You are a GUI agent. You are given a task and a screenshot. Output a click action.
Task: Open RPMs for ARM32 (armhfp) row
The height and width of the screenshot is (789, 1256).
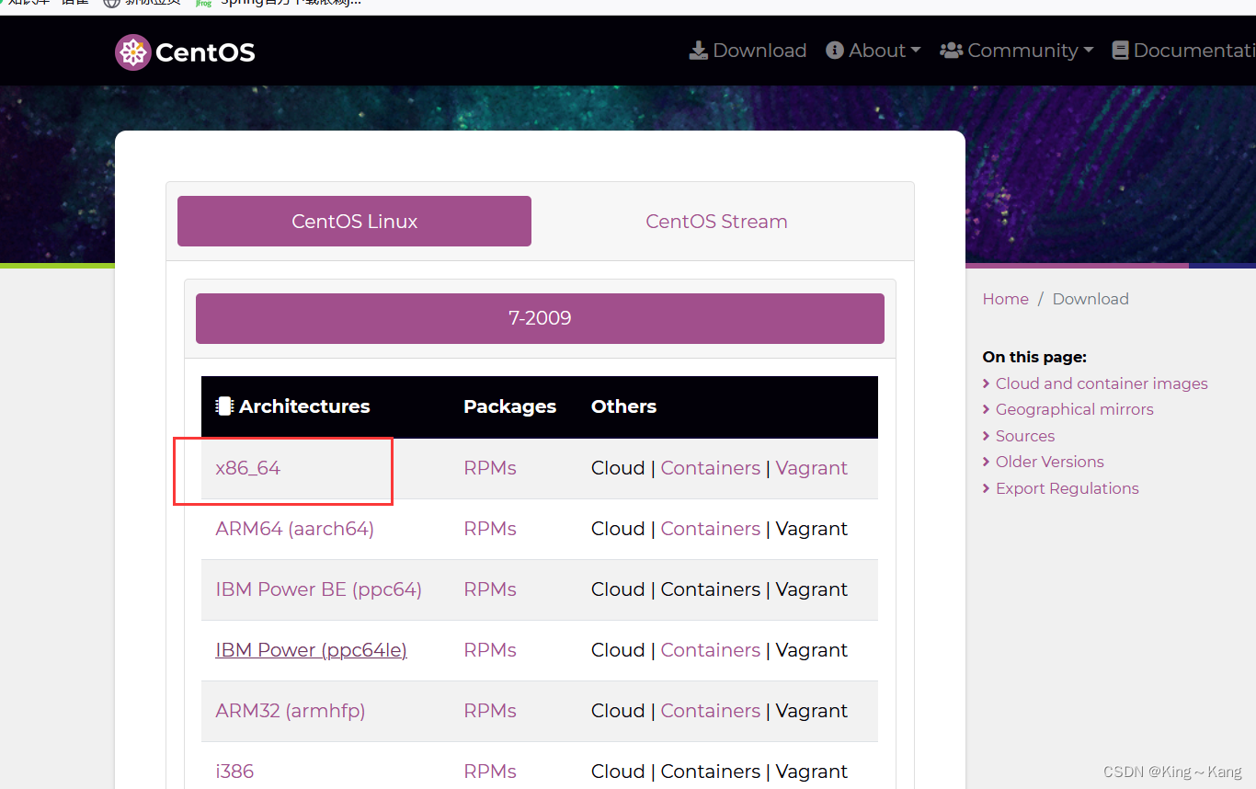pos(490,711)
